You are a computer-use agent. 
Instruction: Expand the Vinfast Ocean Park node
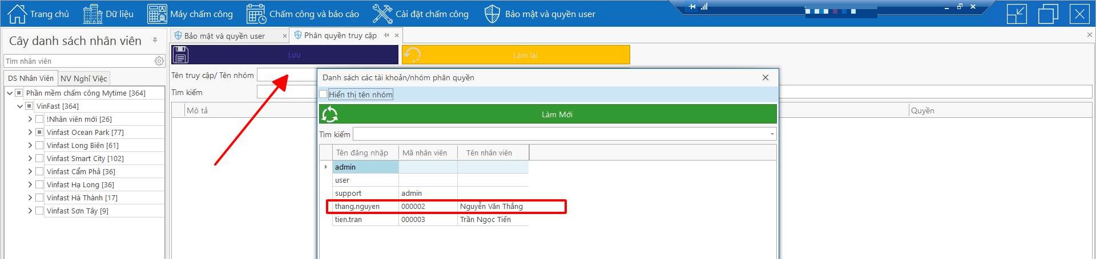30,132
